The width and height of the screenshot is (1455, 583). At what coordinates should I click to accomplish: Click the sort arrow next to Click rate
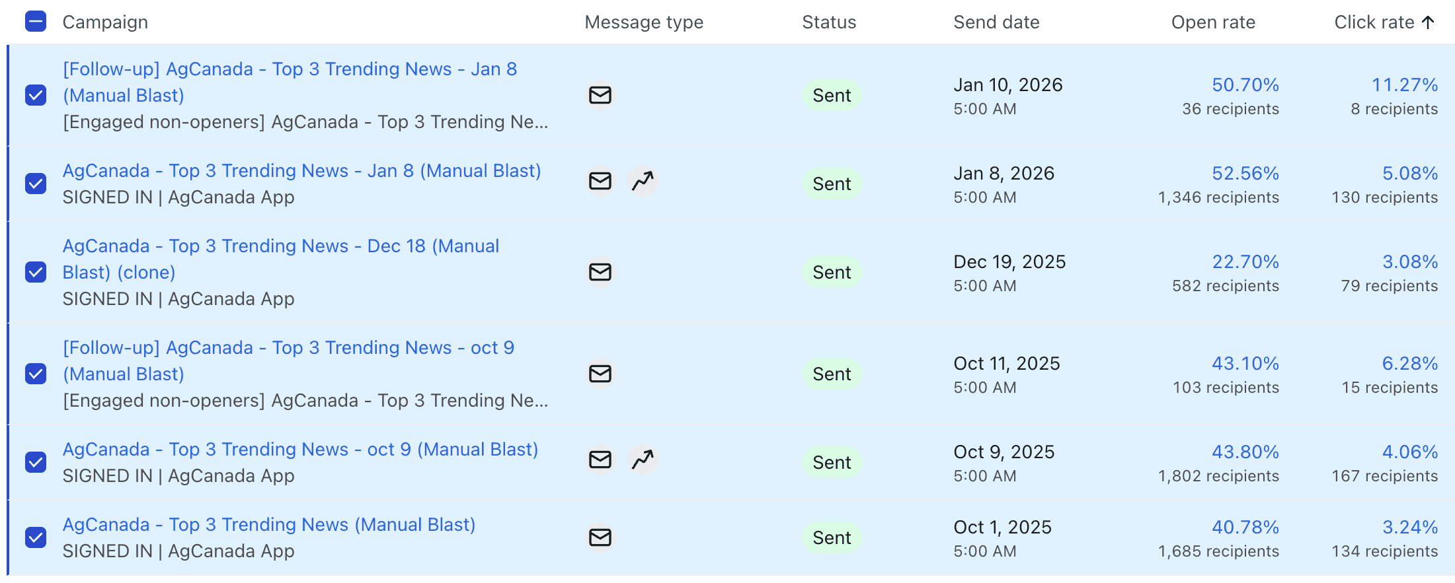tap(1428, 22)
